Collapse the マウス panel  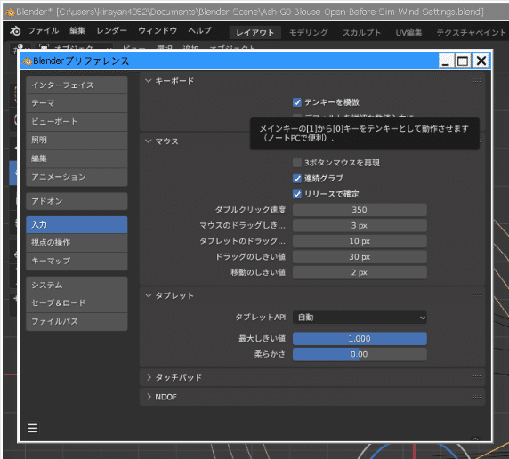[x=149, y=141]
